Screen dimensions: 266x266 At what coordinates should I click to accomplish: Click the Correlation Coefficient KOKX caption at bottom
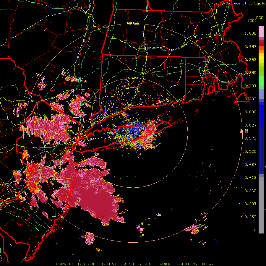pos(134,264)
